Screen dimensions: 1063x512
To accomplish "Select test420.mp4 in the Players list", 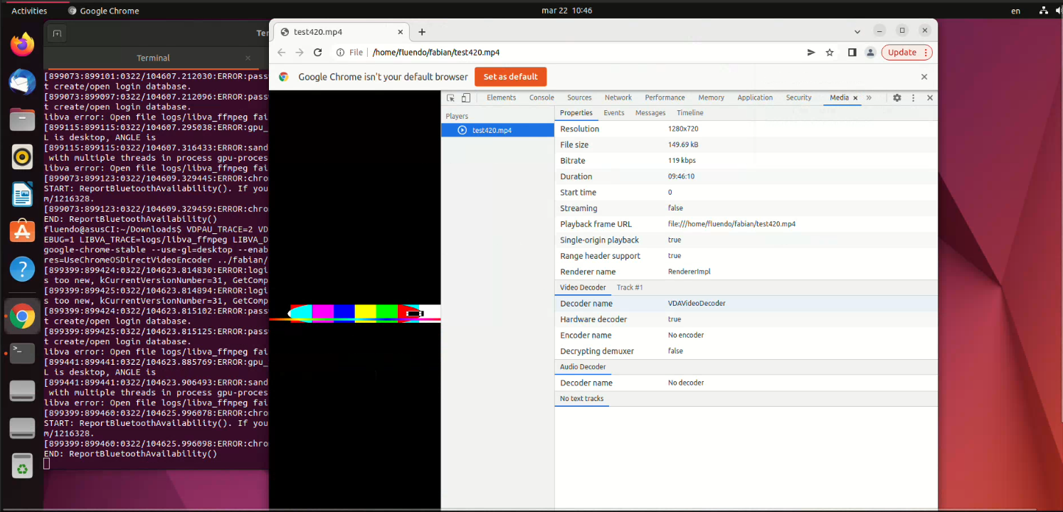I will (492, 130).
